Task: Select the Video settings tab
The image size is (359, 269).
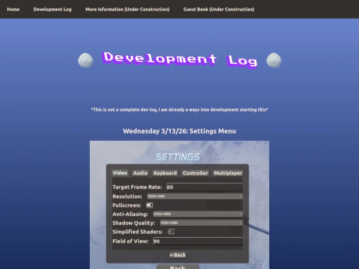Action: (120, 173)
